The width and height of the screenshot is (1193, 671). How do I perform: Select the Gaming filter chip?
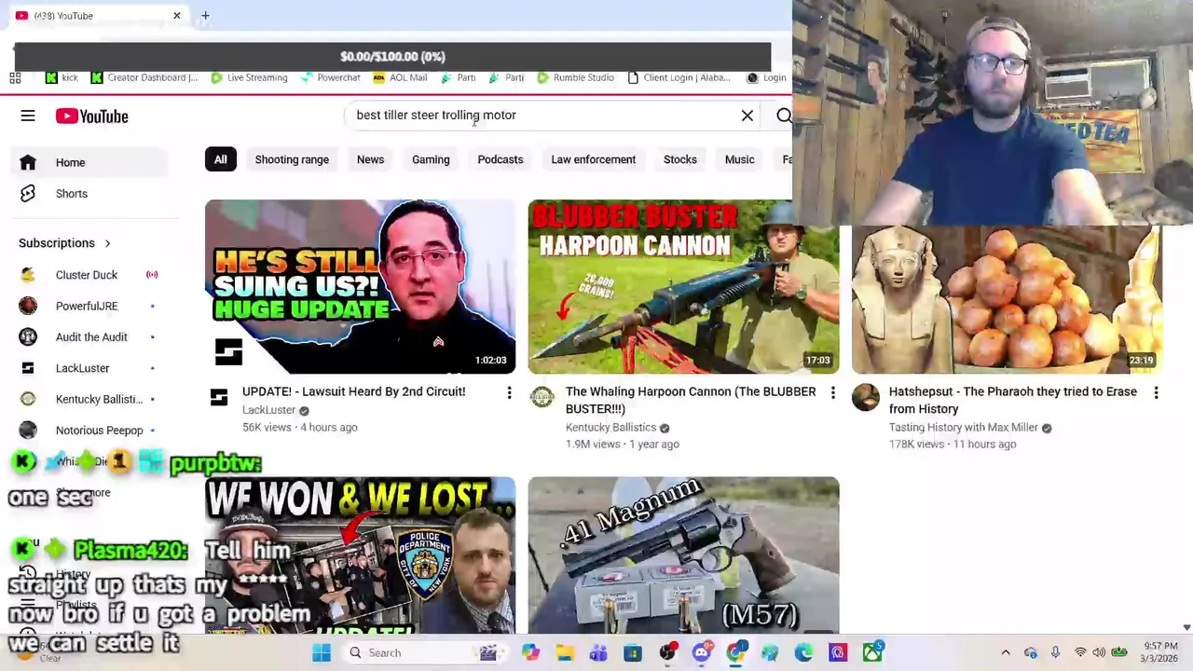tap(431, 159)
